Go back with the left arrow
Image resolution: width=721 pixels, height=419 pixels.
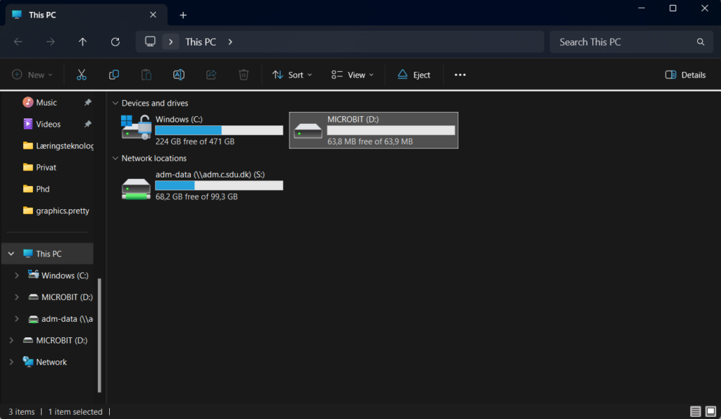(x=18, y=42)
